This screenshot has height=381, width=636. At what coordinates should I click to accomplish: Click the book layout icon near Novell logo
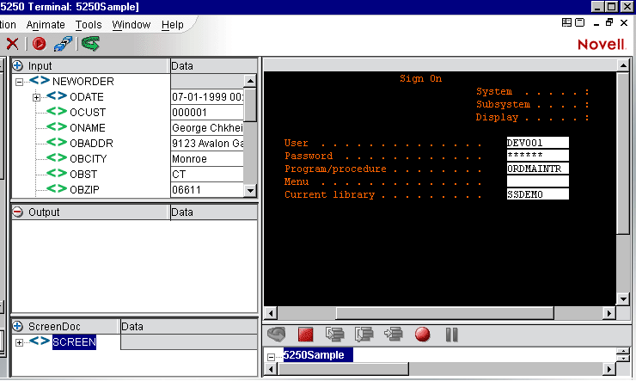(x=566, y=22)
